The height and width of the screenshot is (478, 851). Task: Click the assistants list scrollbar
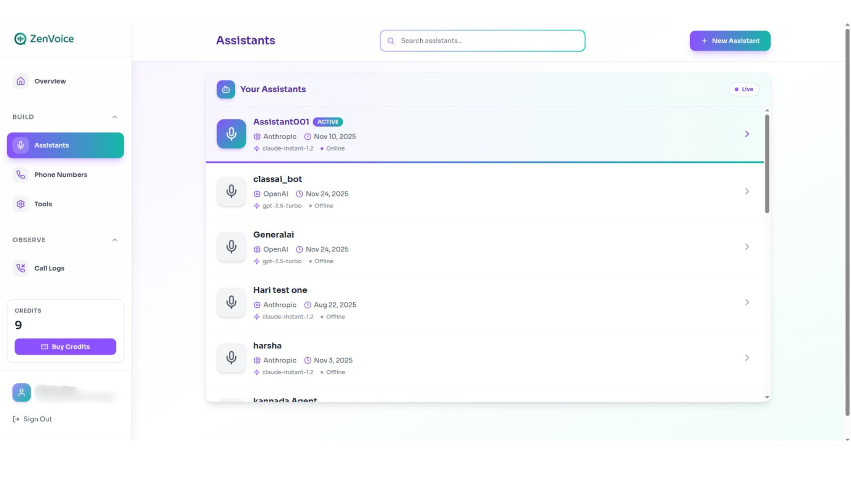pyautogui.click(x=767, y=164)
